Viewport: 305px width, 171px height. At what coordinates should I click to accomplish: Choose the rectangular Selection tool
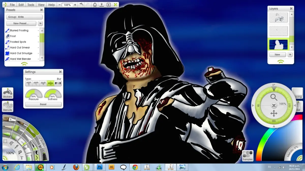pos(5,141)
